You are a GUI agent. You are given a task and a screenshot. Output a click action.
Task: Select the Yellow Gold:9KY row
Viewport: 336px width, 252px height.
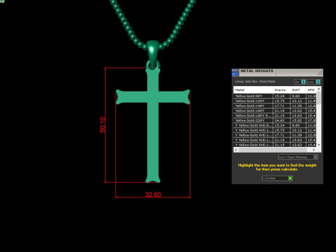(275, 96)
